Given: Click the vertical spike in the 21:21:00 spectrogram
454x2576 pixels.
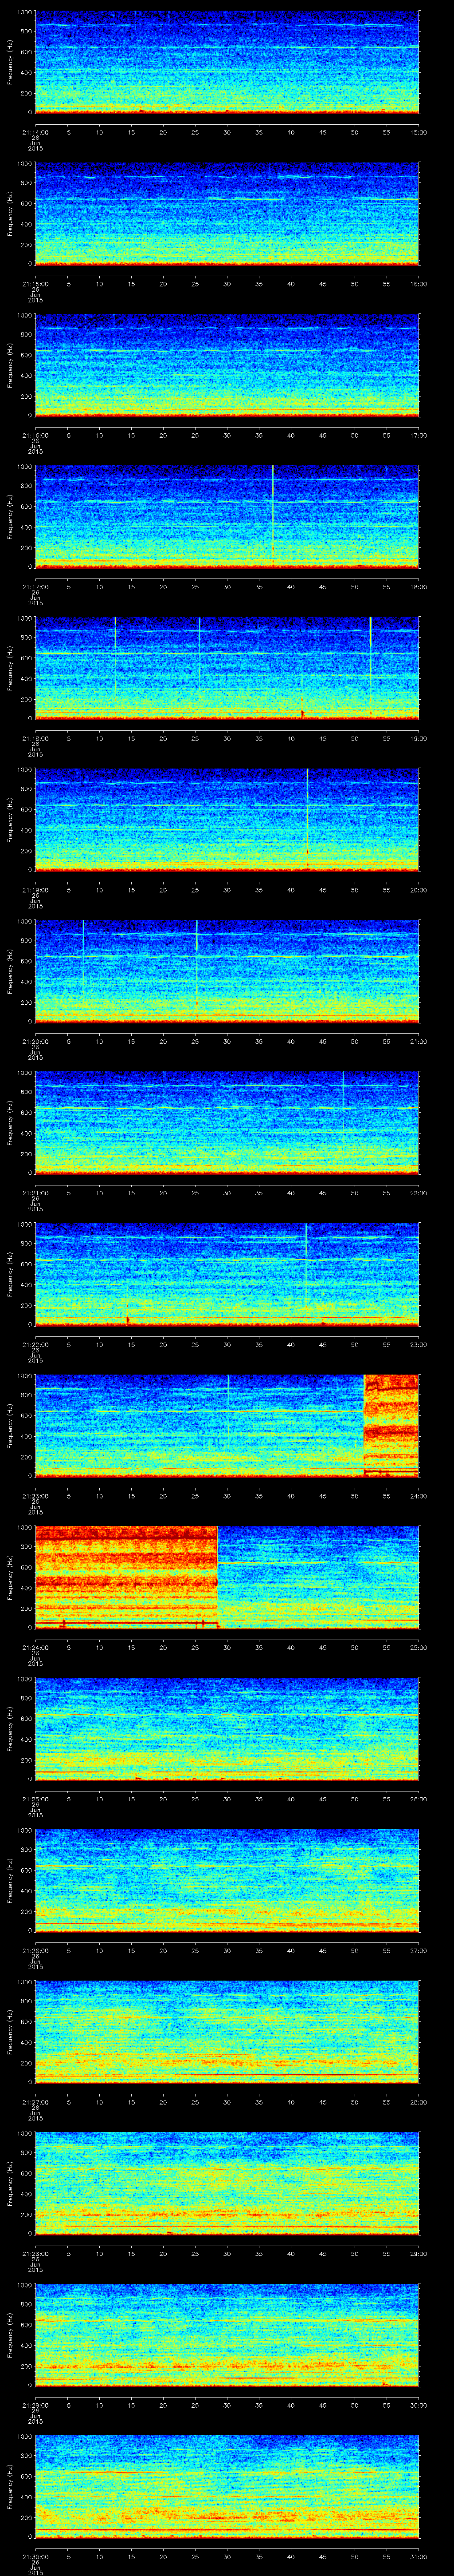Looking at the screenshot, I should pos(343,1100).
